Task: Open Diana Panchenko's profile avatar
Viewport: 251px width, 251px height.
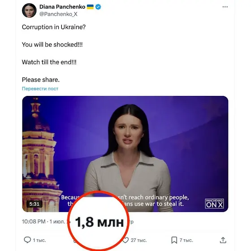Action: [29, 10]
